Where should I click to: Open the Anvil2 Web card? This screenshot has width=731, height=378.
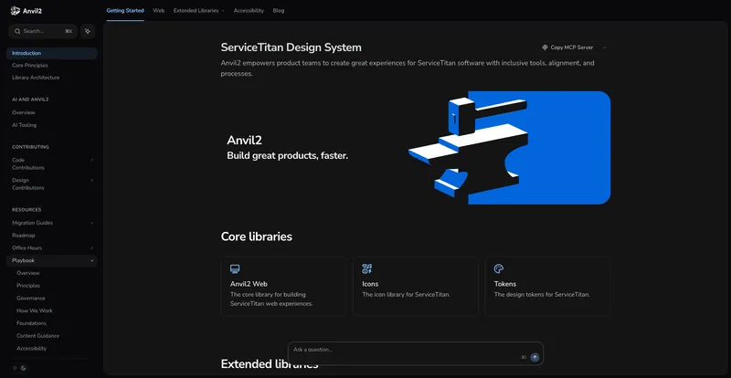pyautogui.click(x=284, y=286)
